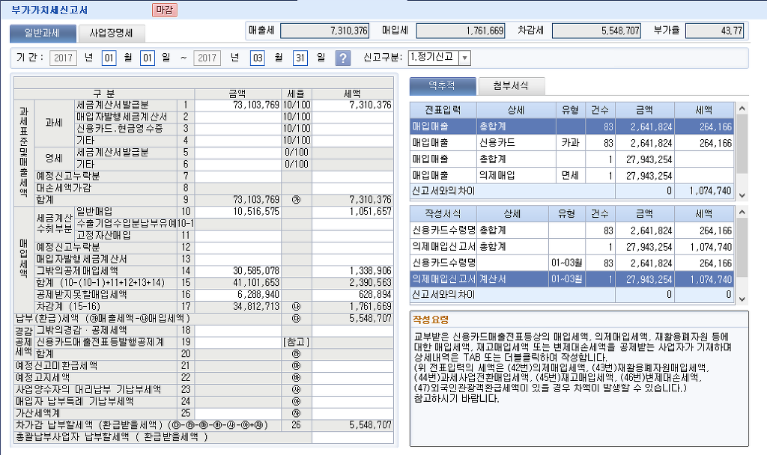Click the 매출세 summary field
Viewport: 767px width, 455px height.
325,31
